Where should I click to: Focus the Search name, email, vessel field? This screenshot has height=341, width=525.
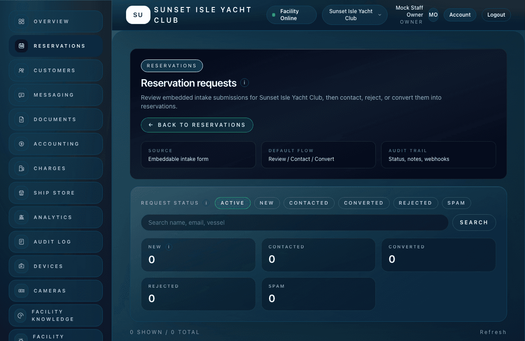tap(294, 223)
